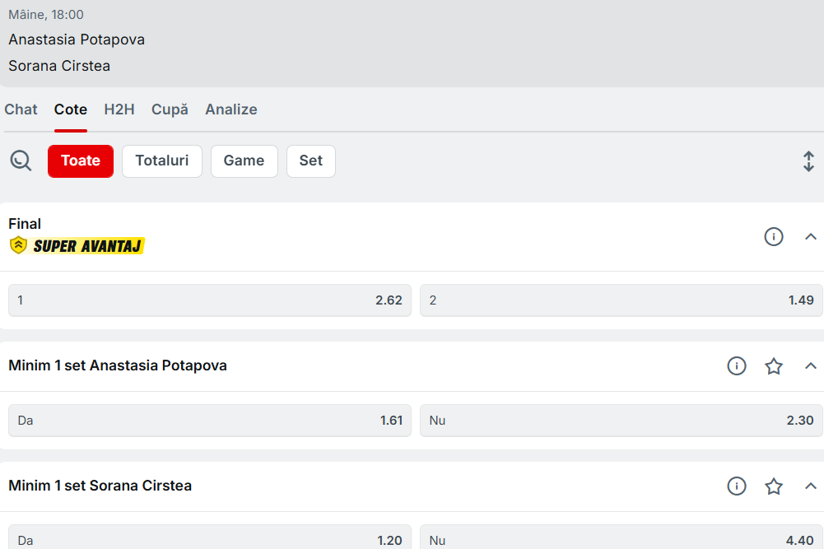Viewport: 824px width, 549px height.
Task: Open the Analize tab
Action: pyautogui.click(x=230, y=109)
